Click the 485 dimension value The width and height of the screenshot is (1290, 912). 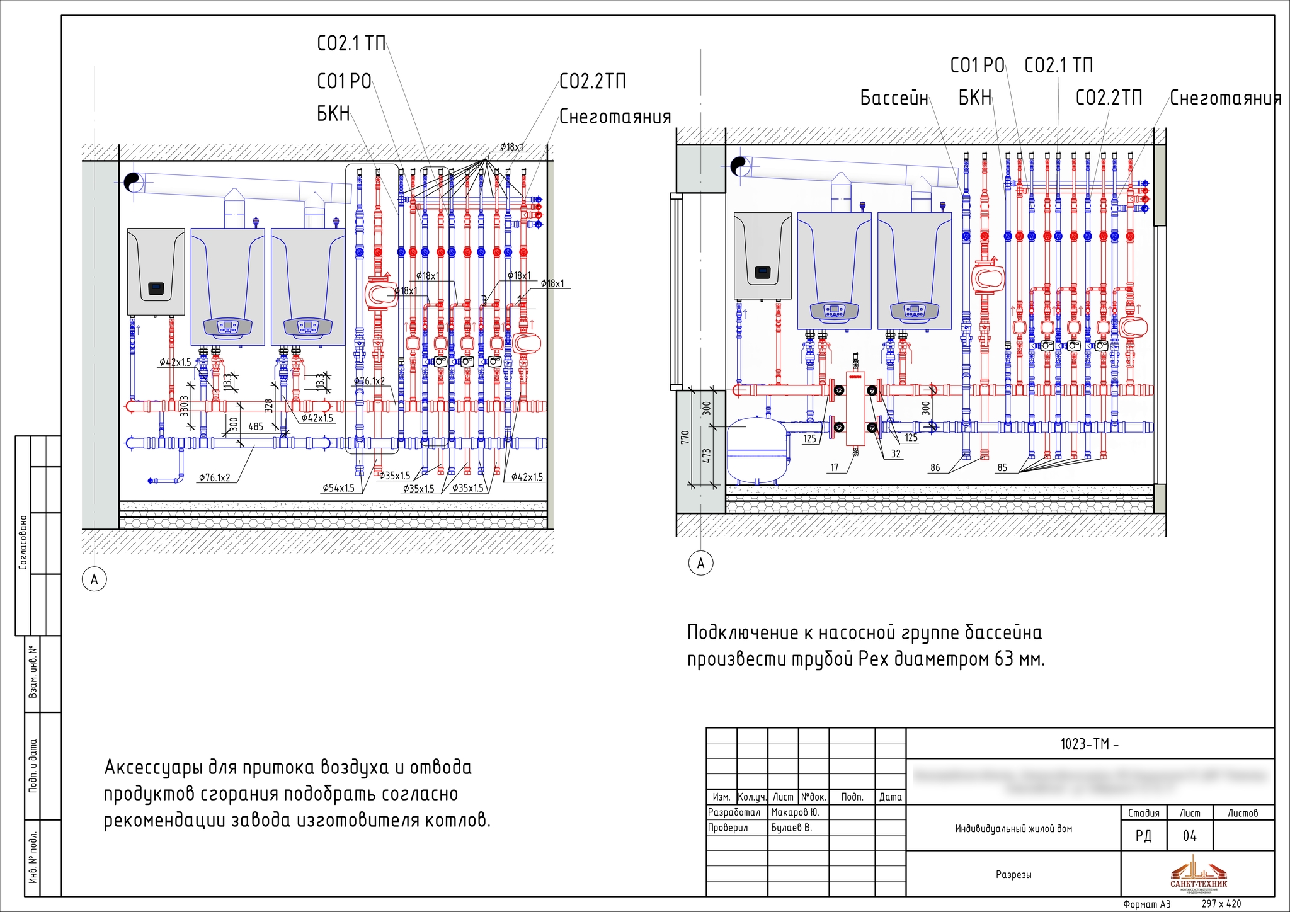[x=256, y=426]
